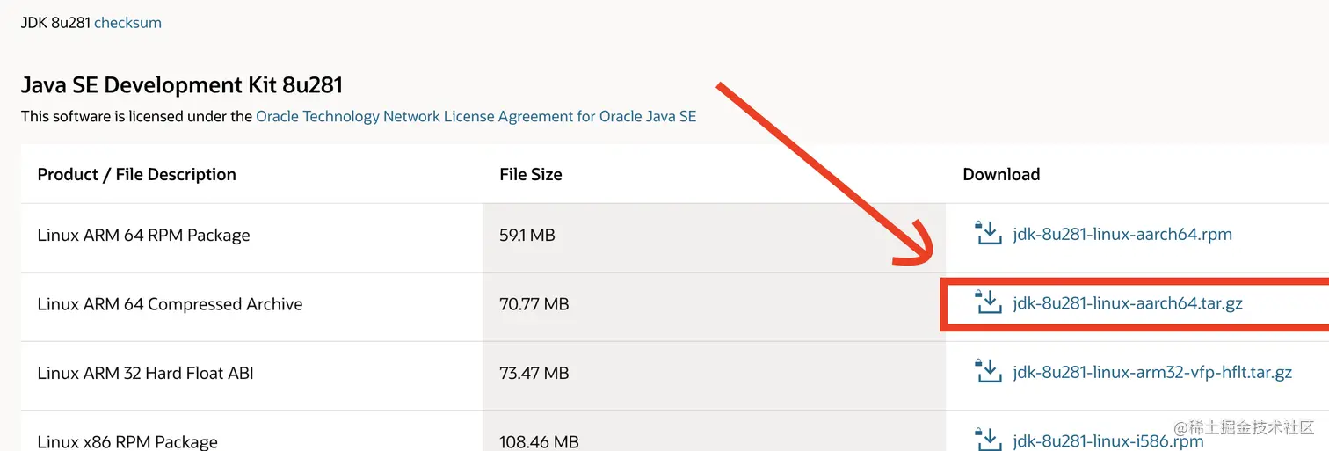
Task: Open the jdk-8u281-linux-aarch64.tar.gz link
Action: tap(1127, 304)
